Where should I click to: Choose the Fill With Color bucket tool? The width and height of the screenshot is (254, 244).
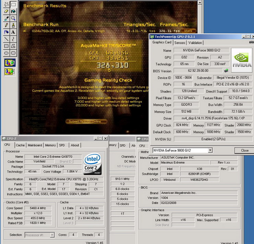13,11
